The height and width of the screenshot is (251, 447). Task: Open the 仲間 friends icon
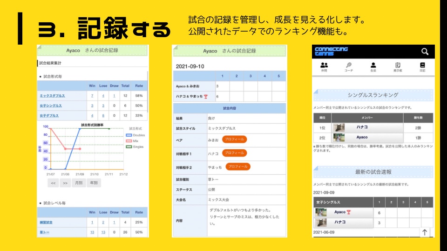[x=324, y=67]
